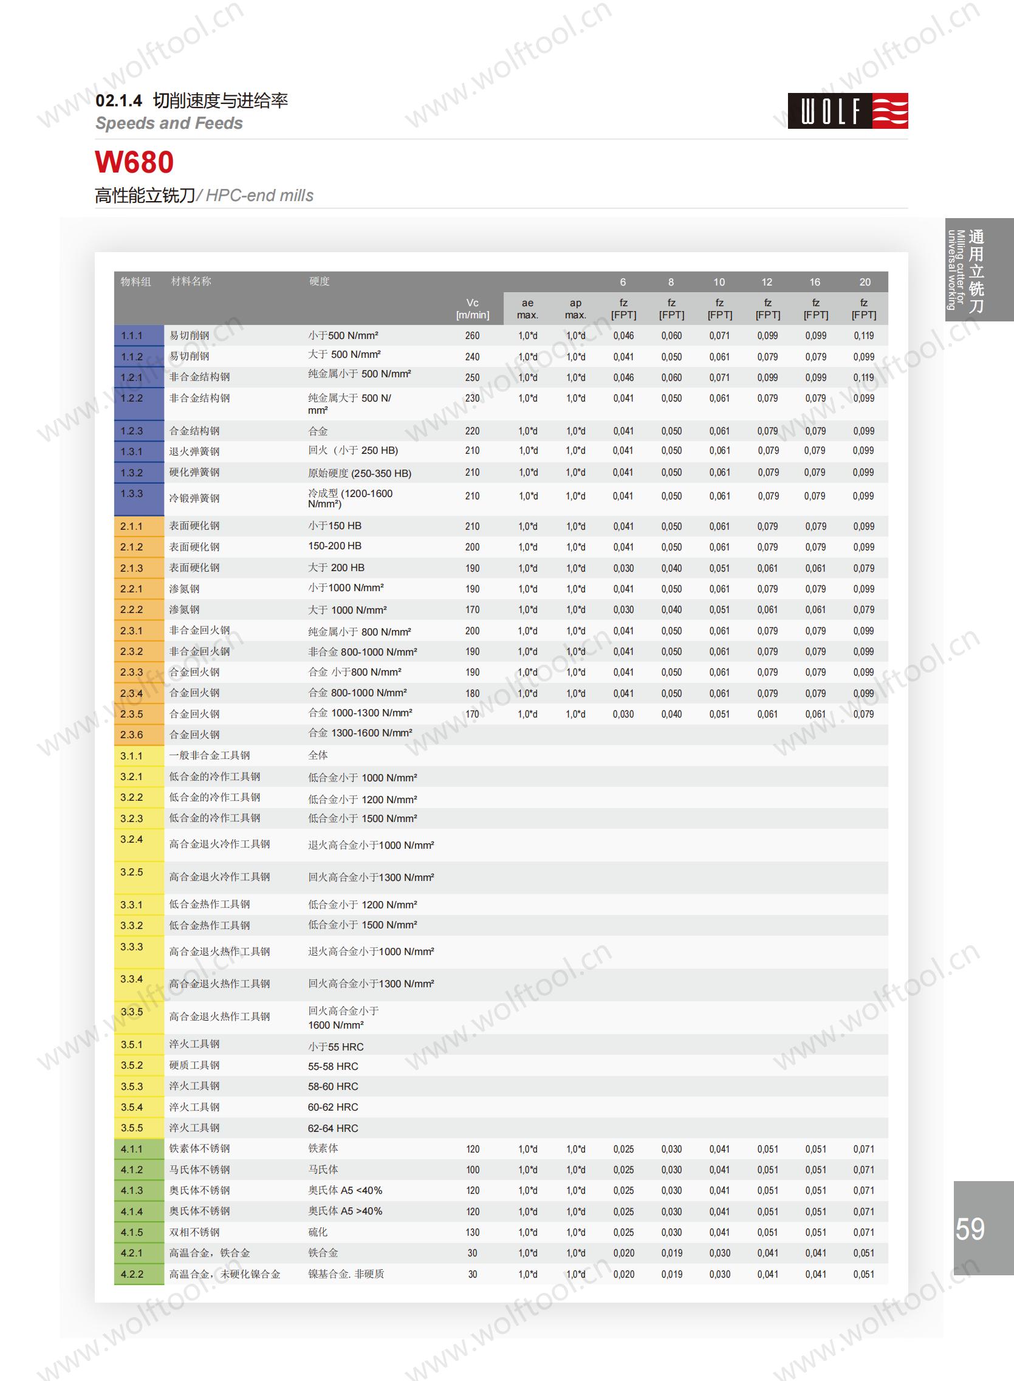Click the WOLF logo

(x=848, y=111)
